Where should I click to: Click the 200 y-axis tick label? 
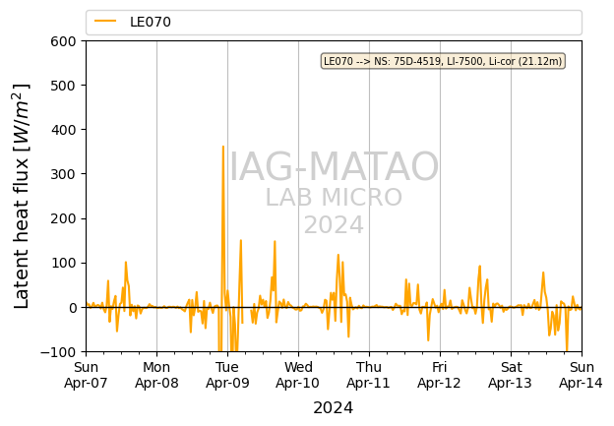(x=63, y=218)
